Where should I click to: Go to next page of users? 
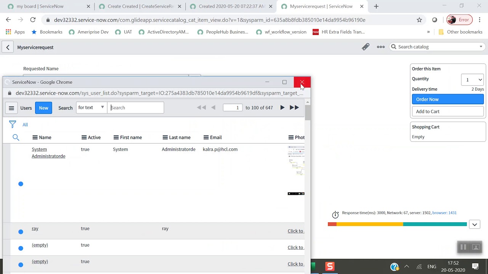[x=282, y=108]
